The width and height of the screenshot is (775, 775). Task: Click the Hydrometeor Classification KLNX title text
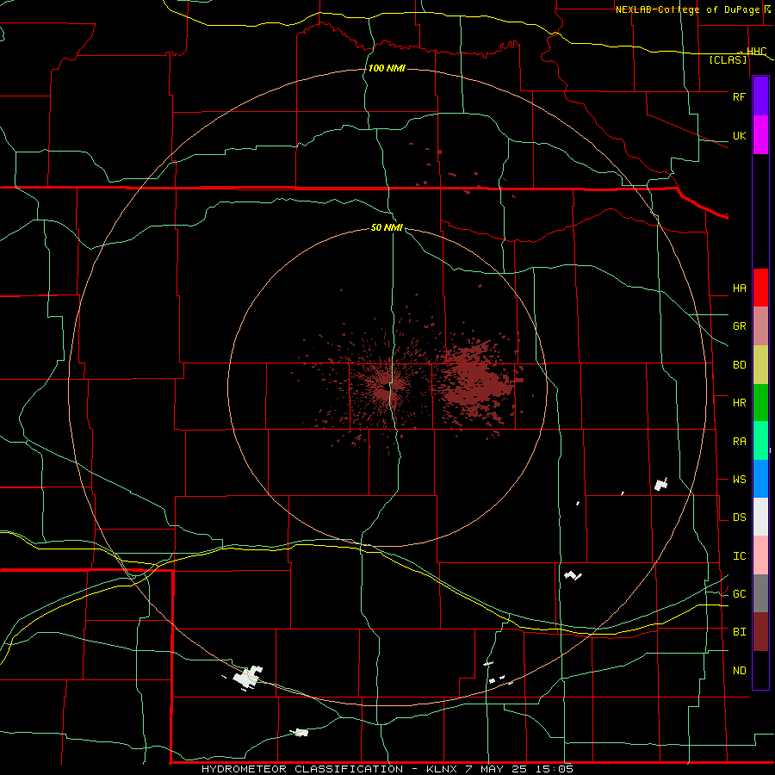click(387, 769)
